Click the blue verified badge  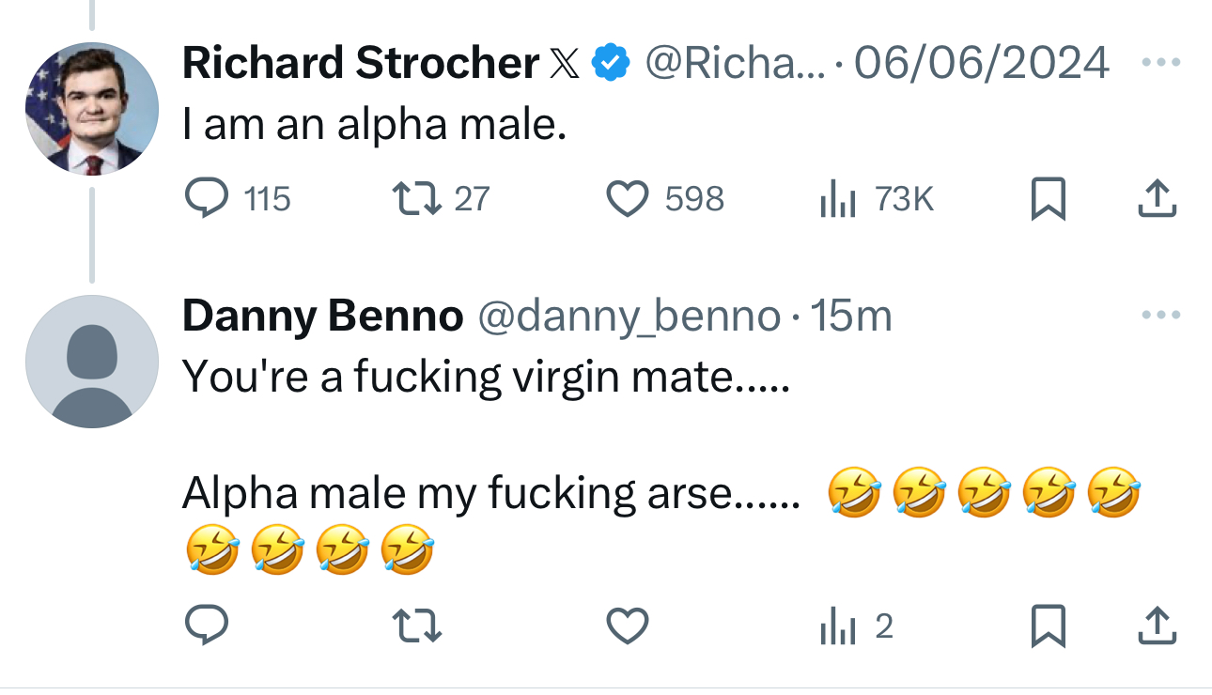[x=610, y=63]
